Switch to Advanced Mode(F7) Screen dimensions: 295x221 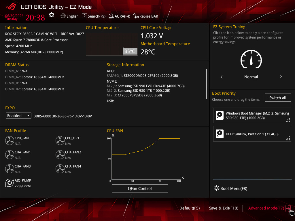point(266,208)
